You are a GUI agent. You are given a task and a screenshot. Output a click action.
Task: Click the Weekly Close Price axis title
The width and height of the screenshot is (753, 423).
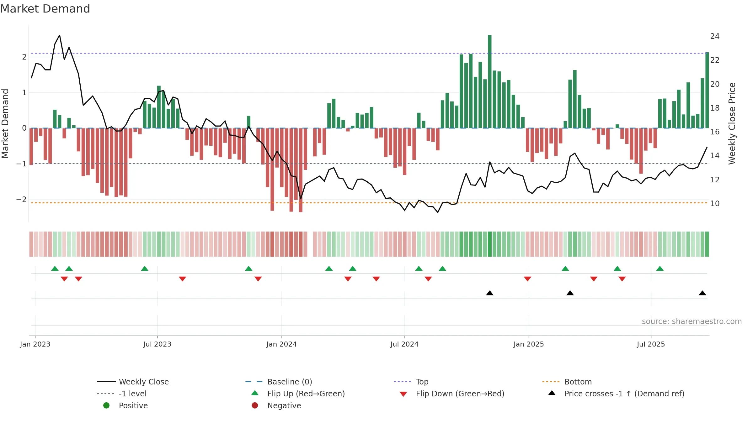tap(732, 123)
